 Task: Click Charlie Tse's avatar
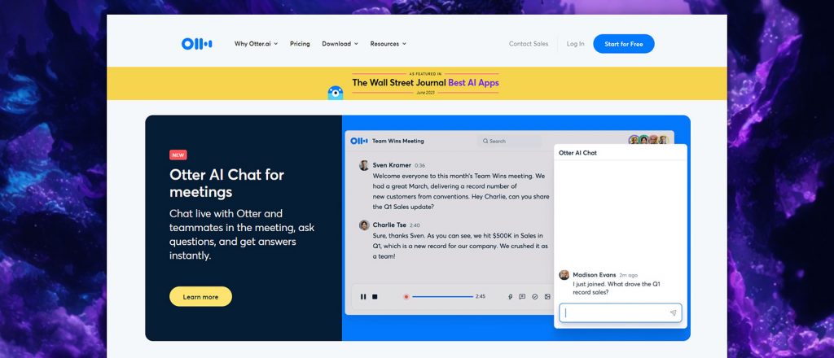point(364,225)
